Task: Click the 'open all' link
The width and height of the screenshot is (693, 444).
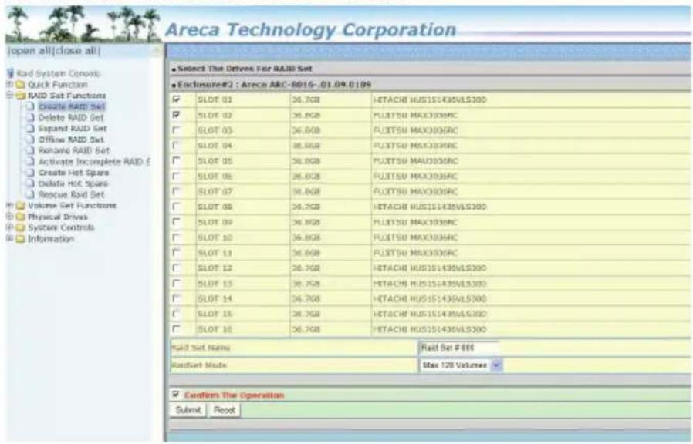Action: point(31,51)
